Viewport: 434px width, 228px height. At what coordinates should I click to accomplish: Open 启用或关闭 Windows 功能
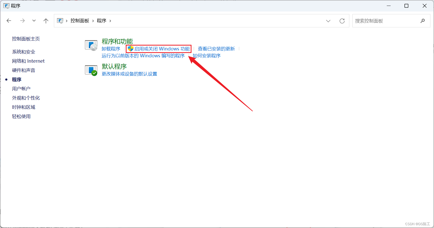pyautogui.click(x=162, y=49)
